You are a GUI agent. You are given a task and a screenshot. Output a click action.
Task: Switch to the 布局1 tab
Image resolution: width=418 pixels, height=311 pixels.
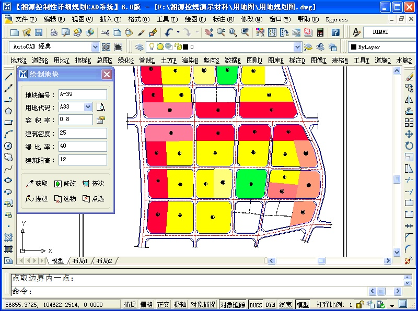click(79, 260)
